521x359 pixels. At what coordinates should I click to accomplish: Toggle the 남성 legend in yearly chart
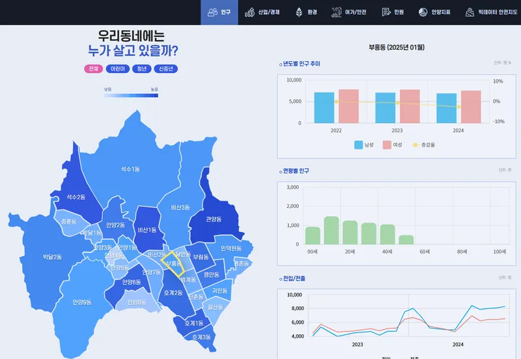[x=359, y=145]
